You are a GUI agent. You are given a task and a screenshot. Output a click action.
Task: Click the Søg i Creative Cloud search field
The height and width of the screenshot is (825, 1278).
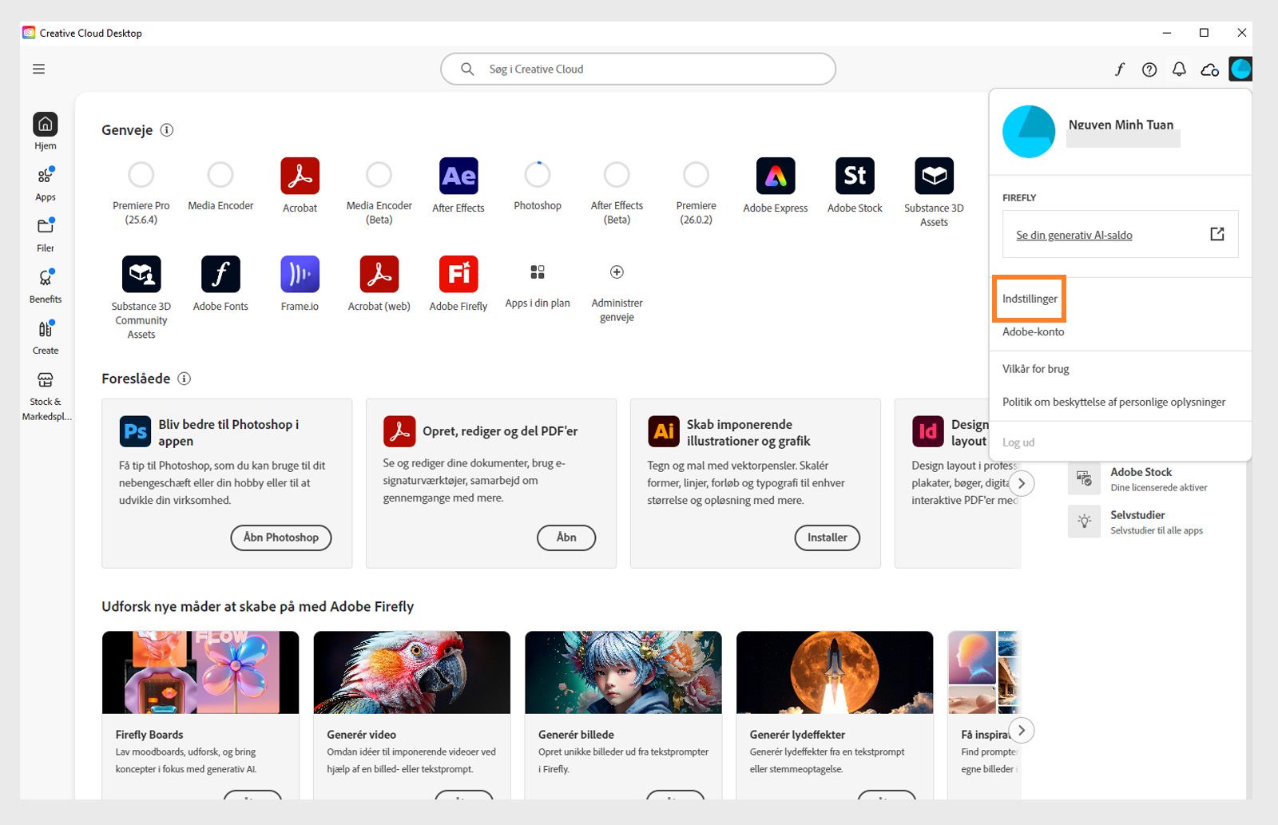tap(637, 69)
